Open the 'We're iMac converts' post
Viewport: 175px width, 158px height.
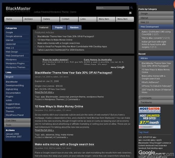click(152, 38)
